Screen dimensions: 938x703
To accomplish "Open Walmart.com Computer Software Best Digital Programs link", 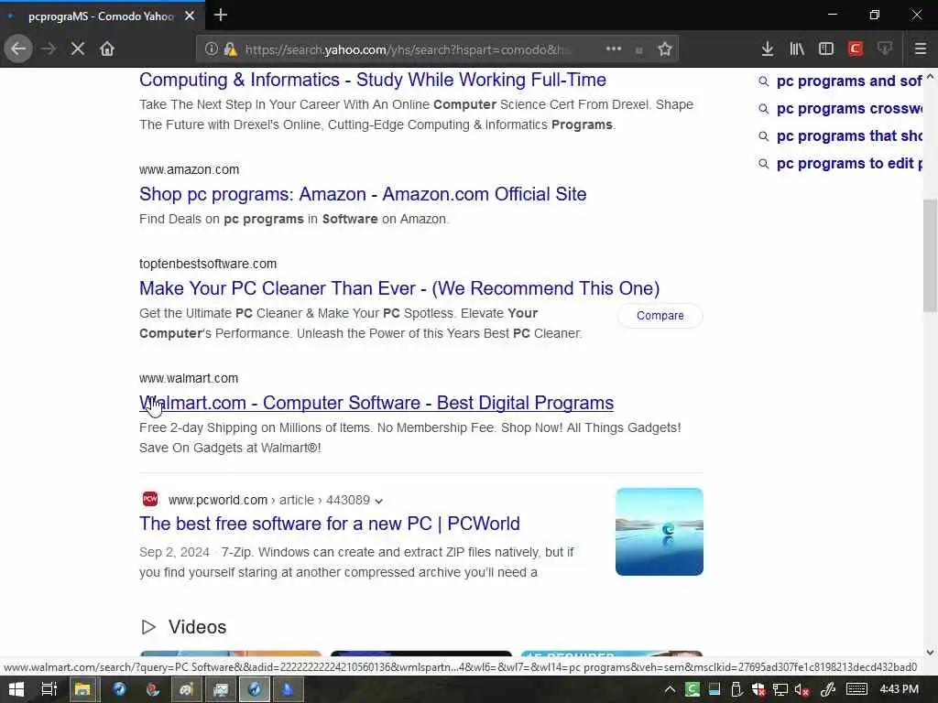I will pos(376,403).
